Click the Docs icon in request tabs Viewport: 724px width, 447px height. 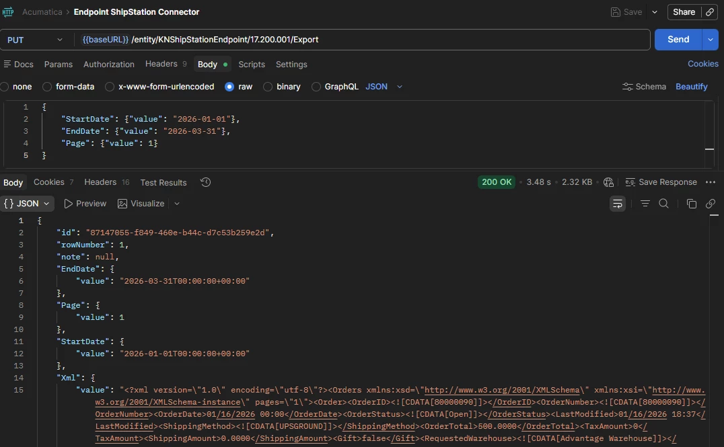[7, 64]
